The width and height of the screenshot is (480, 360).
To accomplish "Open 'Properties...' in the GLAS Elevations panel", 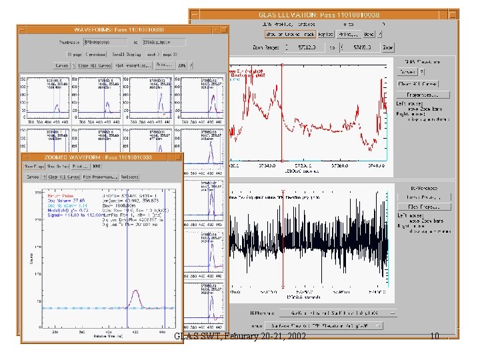I will (423, 95).
